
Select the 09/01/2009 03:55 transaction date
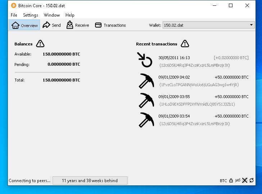[174, 97]
